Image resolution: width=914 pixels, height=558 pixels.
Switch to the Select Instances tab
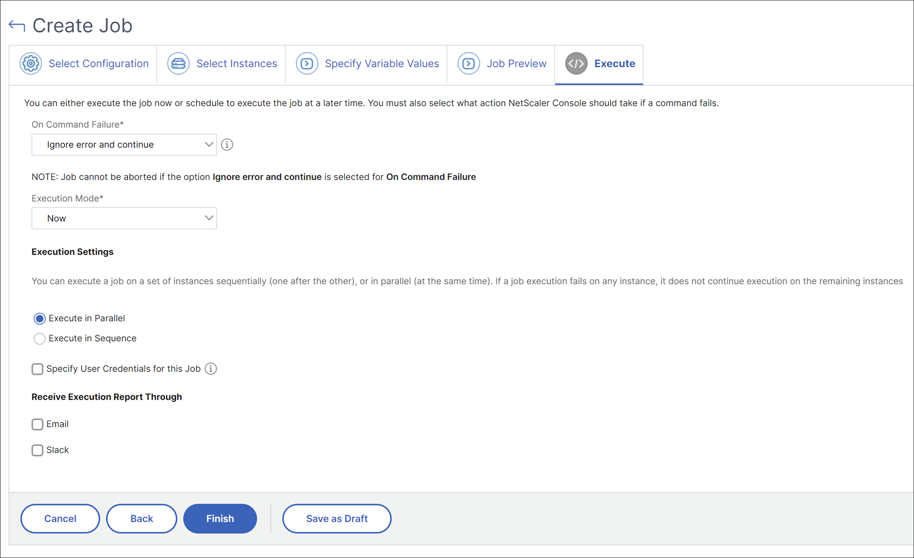tap(221, 64)
